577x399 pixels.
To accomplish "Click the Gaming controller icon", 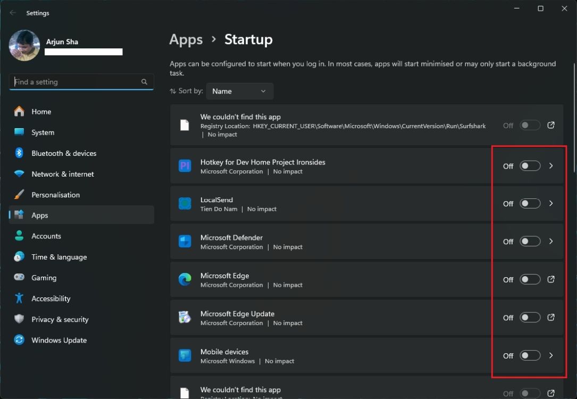I will coord(19,277).
